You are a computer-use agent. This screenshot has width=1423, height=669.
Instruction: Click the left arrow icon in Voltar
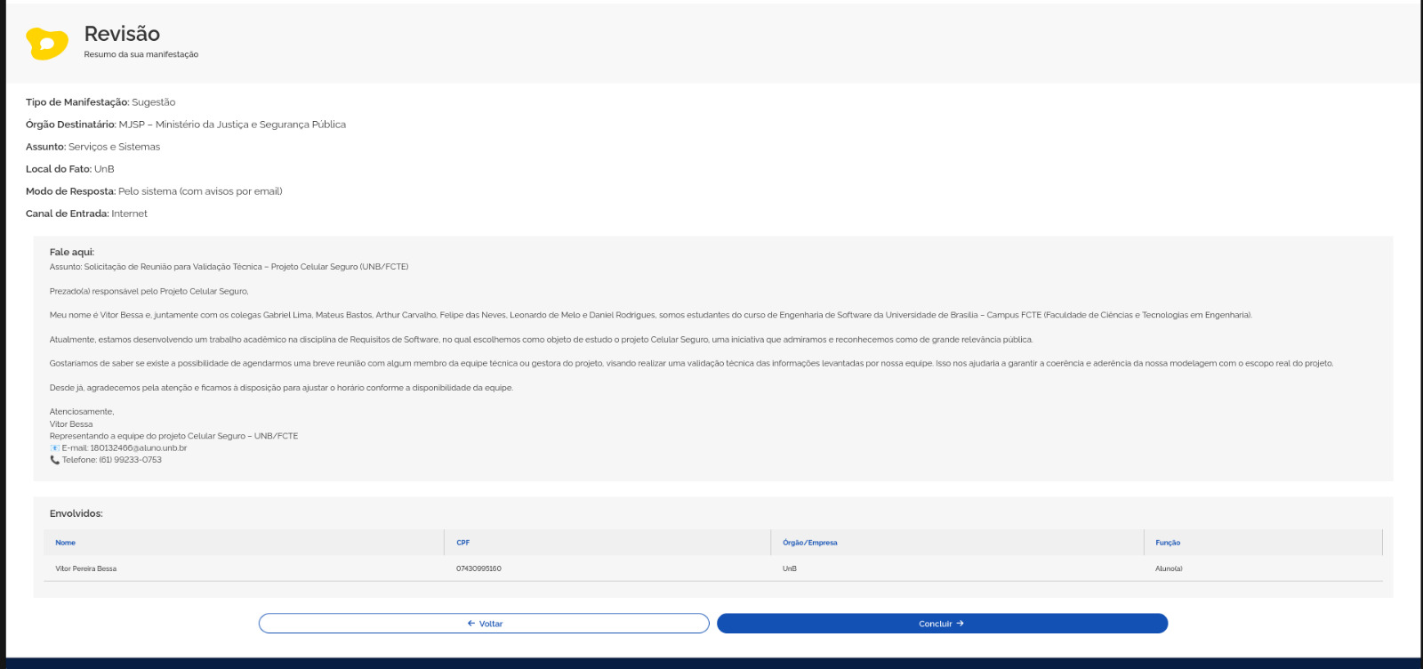coord(471,624)
